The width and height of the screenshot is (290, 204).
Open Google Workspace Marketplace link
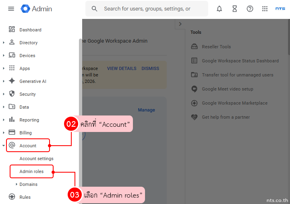[235, 103]
